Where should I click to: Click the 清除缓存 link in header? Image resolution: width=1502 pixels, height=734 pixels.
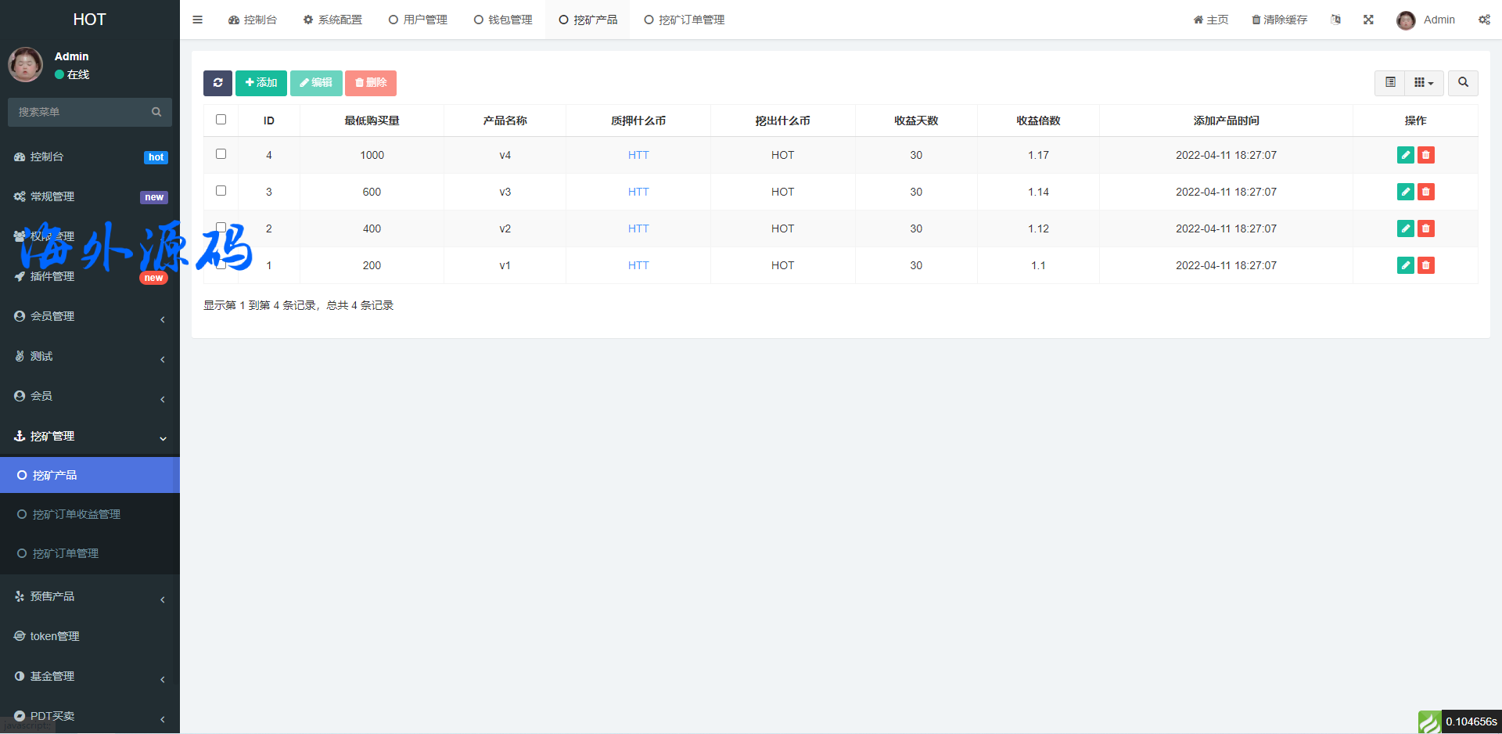point(1279,20)
